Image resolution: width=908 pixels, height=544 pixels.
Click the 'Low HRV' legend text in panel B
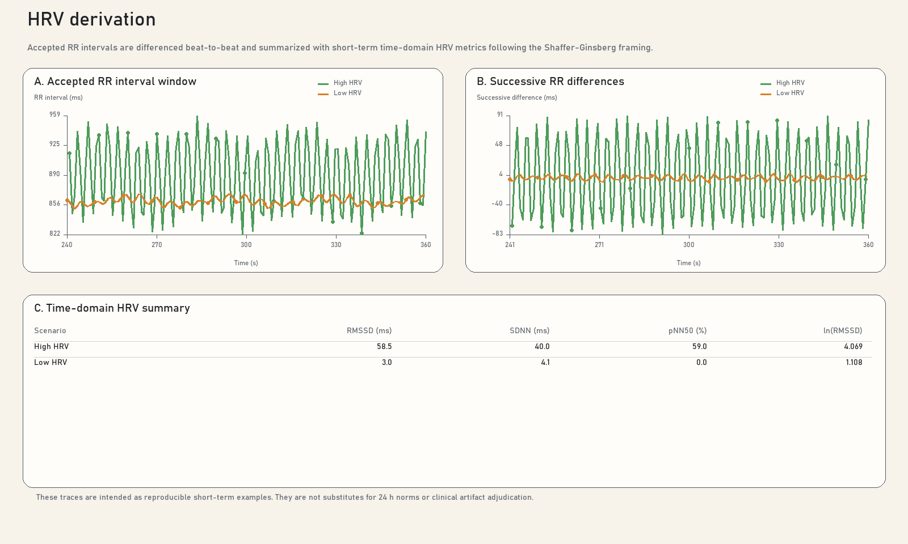790,93
